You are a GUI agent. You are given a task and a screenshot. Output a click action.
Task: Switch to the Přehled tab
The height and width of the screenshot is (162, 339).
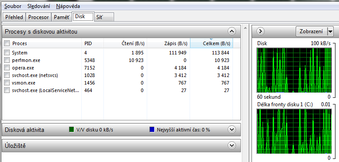[14, 17]
